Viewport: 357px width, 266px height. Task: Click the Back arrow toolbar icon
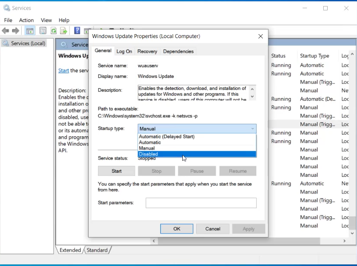tap(6, 31)
